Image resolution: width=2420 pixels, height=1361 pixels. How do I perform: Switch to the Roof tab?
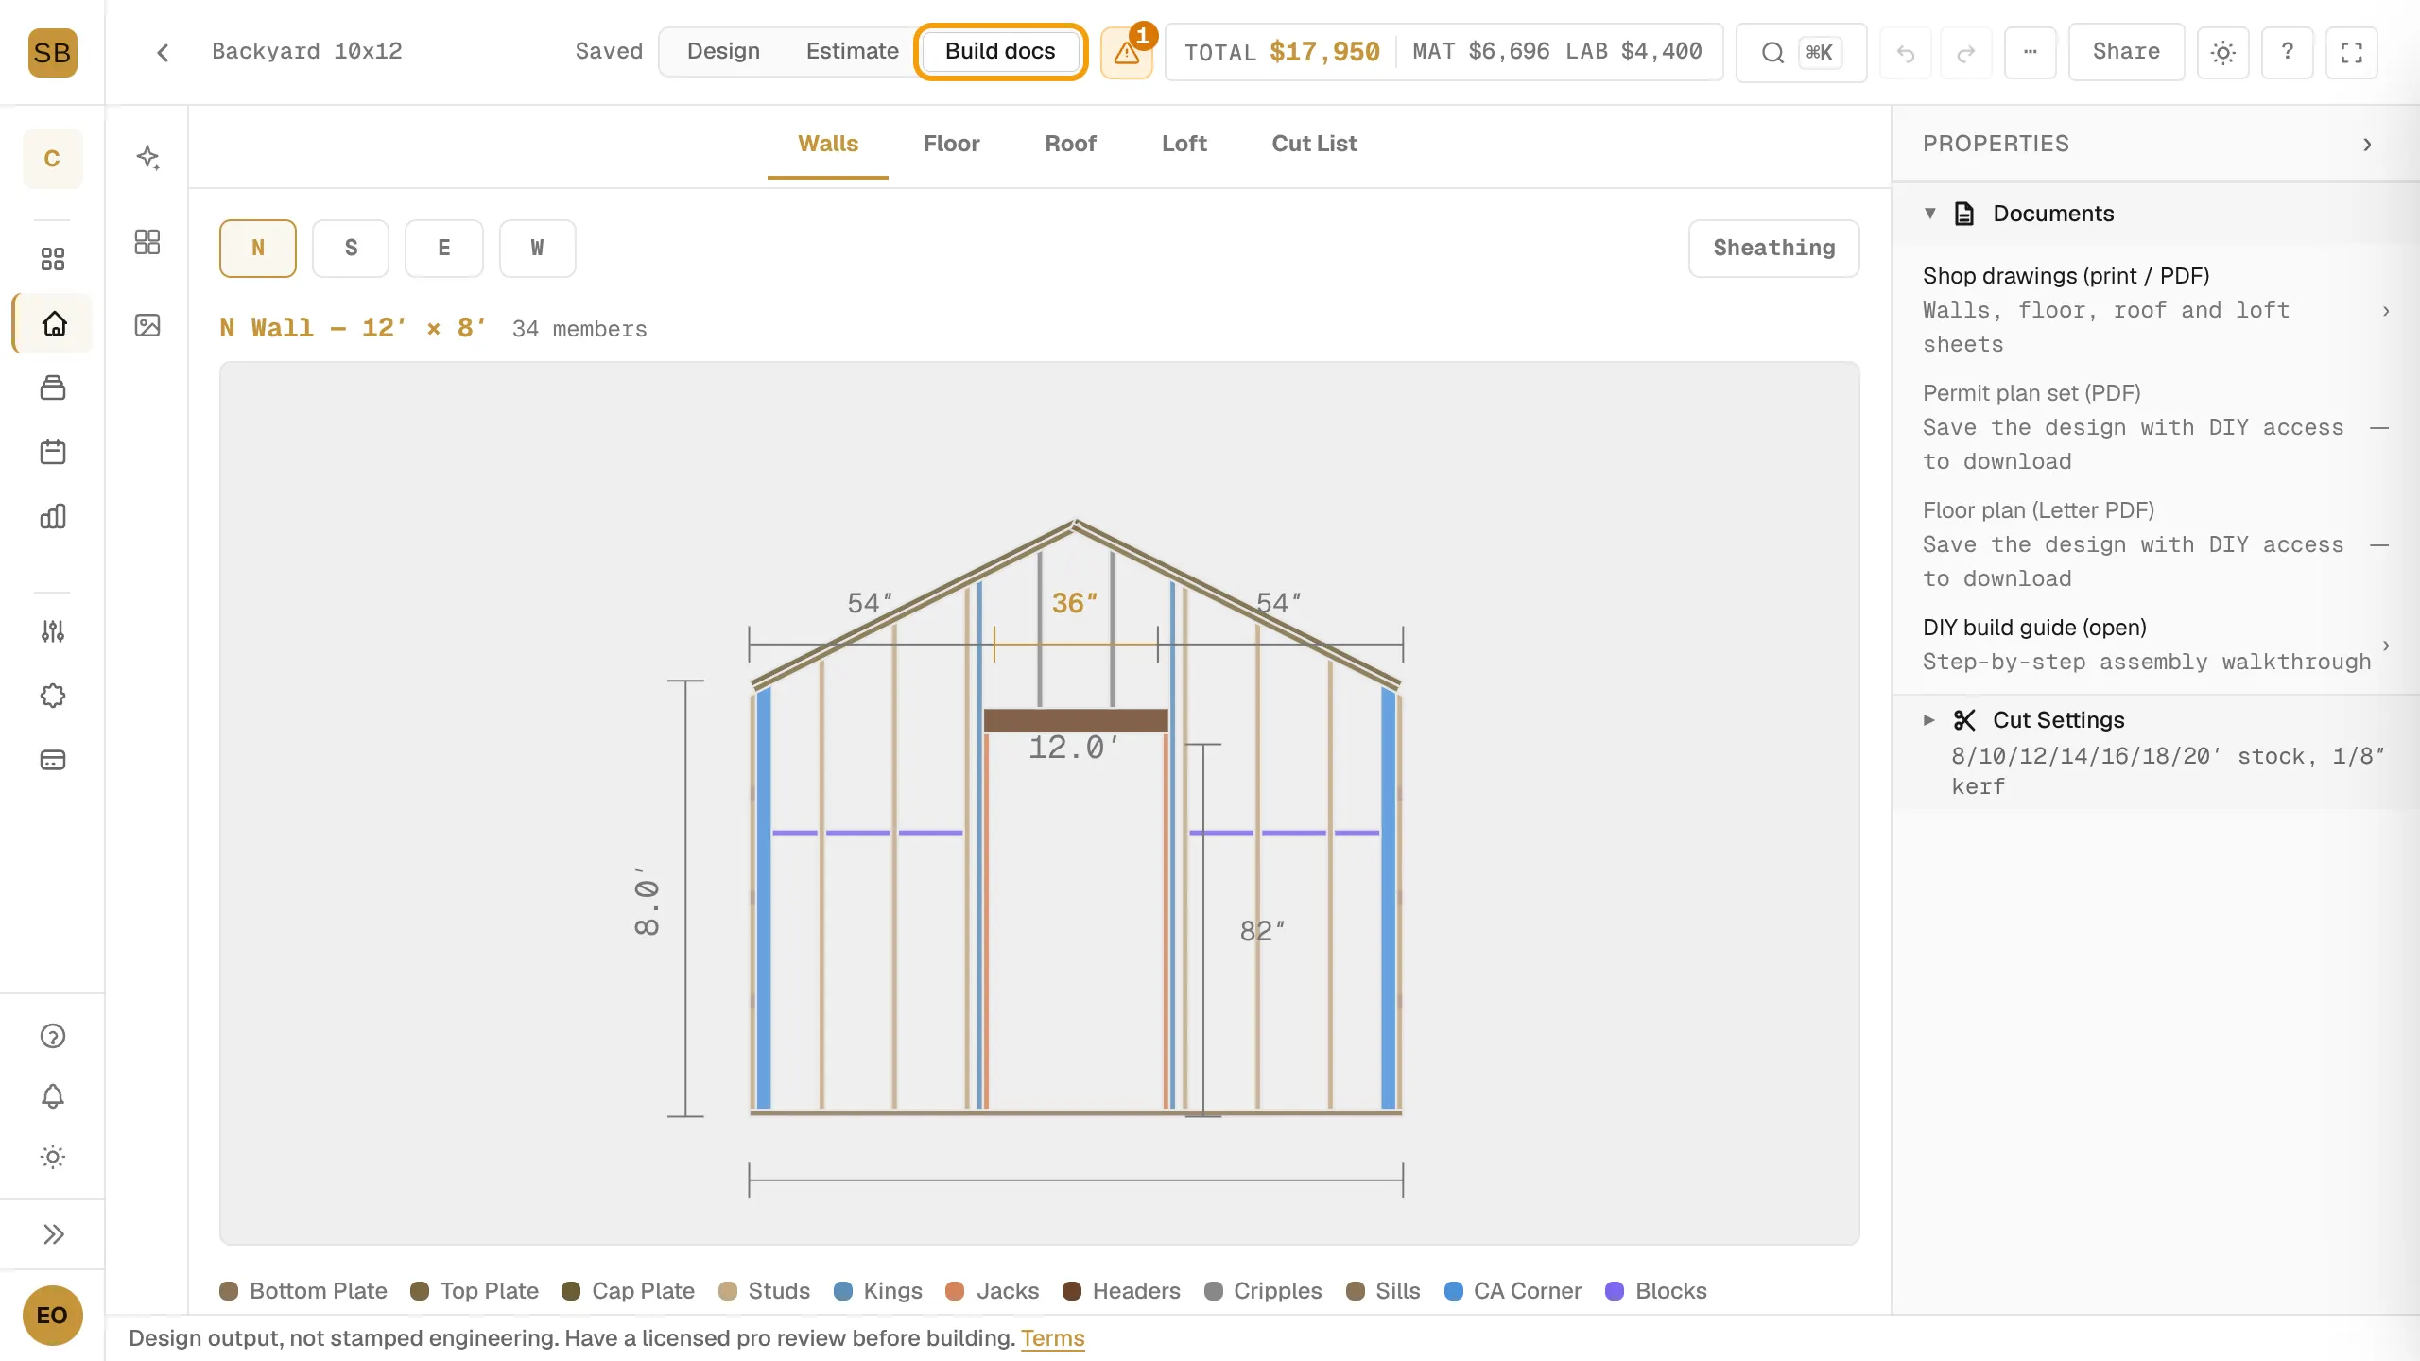click(x=1070, y=144)
